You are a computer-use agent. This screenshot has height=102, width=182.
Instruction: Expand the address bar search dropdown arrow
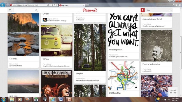coord(50,5)
